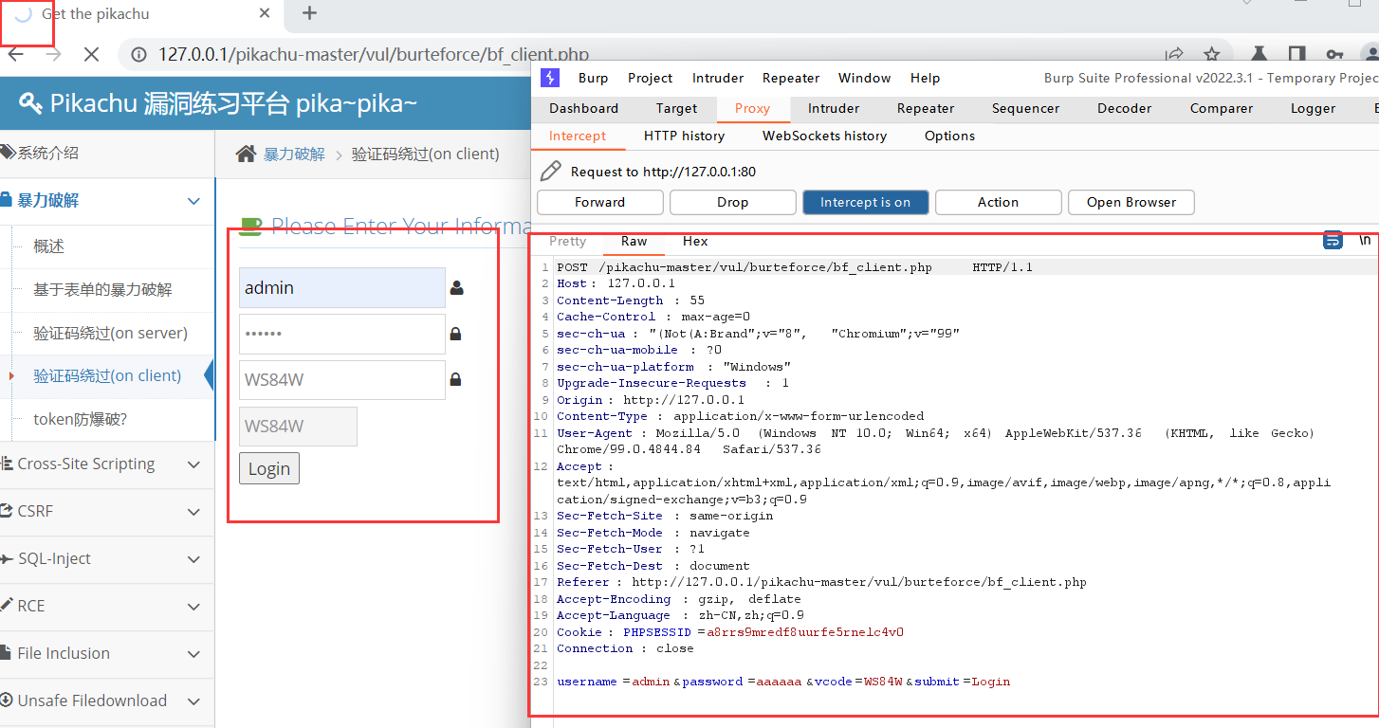Click the tag icon next to 系统介绍

[x=8, y=152]
